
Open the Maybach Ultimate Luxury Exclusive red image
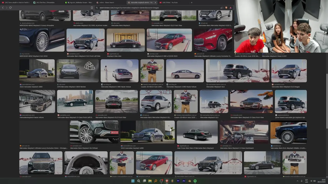[213, 40]
